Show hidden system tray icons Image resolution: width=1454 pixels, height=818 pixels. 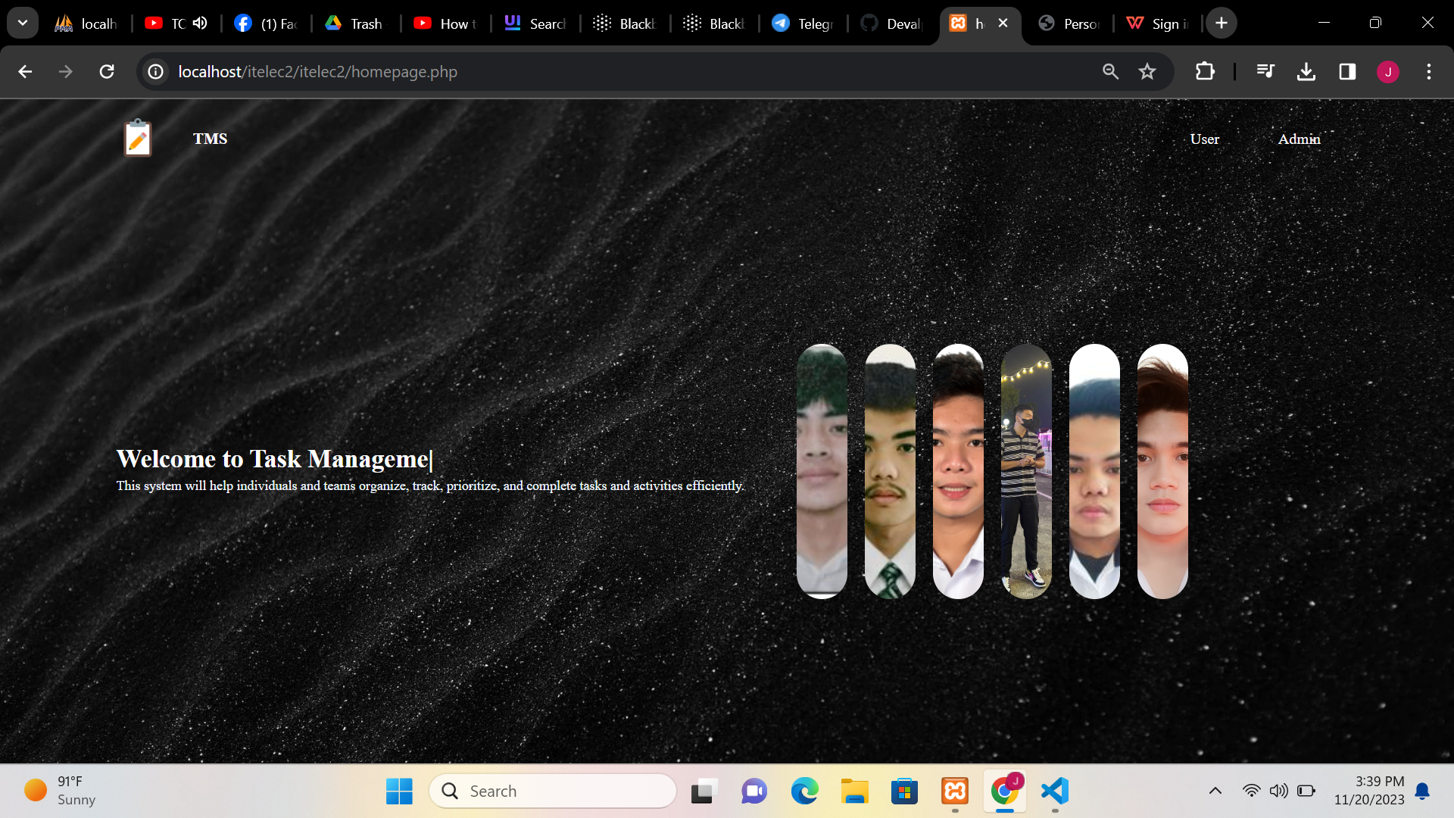click(x=1215, y=791)
